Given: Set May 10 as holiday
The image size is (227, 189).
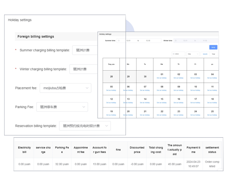Looking at the screenshot, I should click(x=196, y=90).
